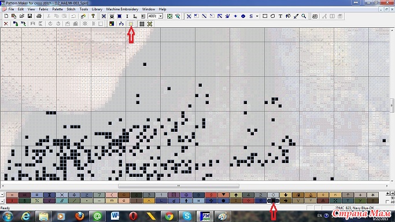Image resolution: width=395 pixels, height=222 pixels.
Task: Select the black Navy Blue palette swatch
Action: [x=273, y=201]
